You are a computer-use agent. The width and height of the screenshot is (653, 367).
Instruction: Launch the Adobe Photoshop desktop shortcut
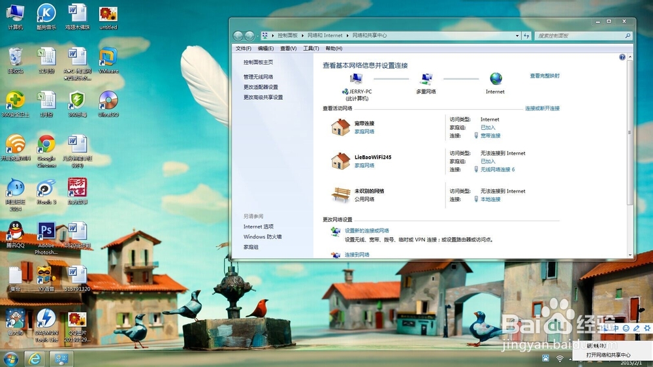46,238
